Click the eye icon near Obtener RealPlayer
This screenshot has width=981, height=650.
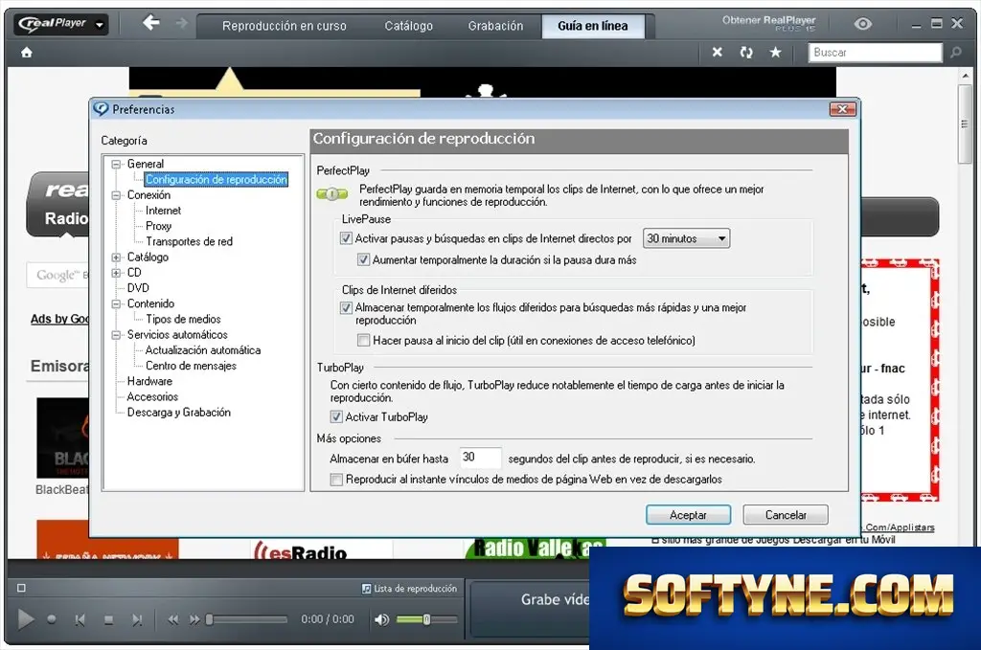click(x=863, y=24)
